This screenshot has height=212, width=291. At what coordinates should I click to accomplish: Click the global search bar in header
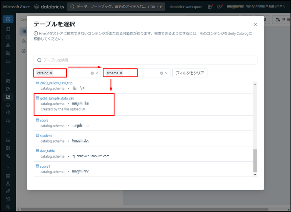tap(116, 6)
